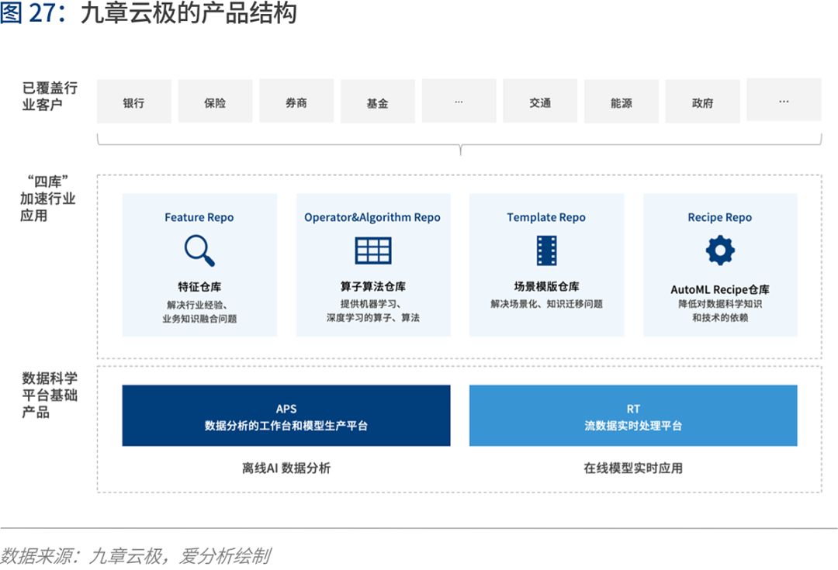Select the 保险 industry box
Image resolution: width=838 pixels, height=570 pixels.
215,101
